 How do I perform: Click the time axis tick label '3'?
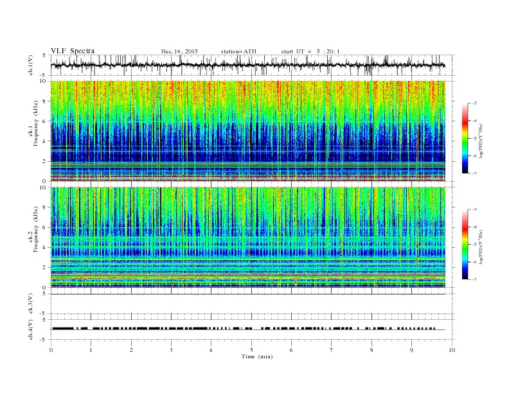(x=171, y=350)
